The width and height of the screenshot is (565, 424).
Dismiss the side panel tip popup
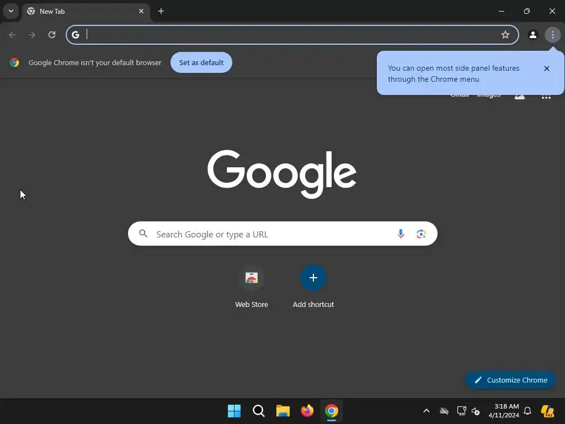click(x=547, y=68)
